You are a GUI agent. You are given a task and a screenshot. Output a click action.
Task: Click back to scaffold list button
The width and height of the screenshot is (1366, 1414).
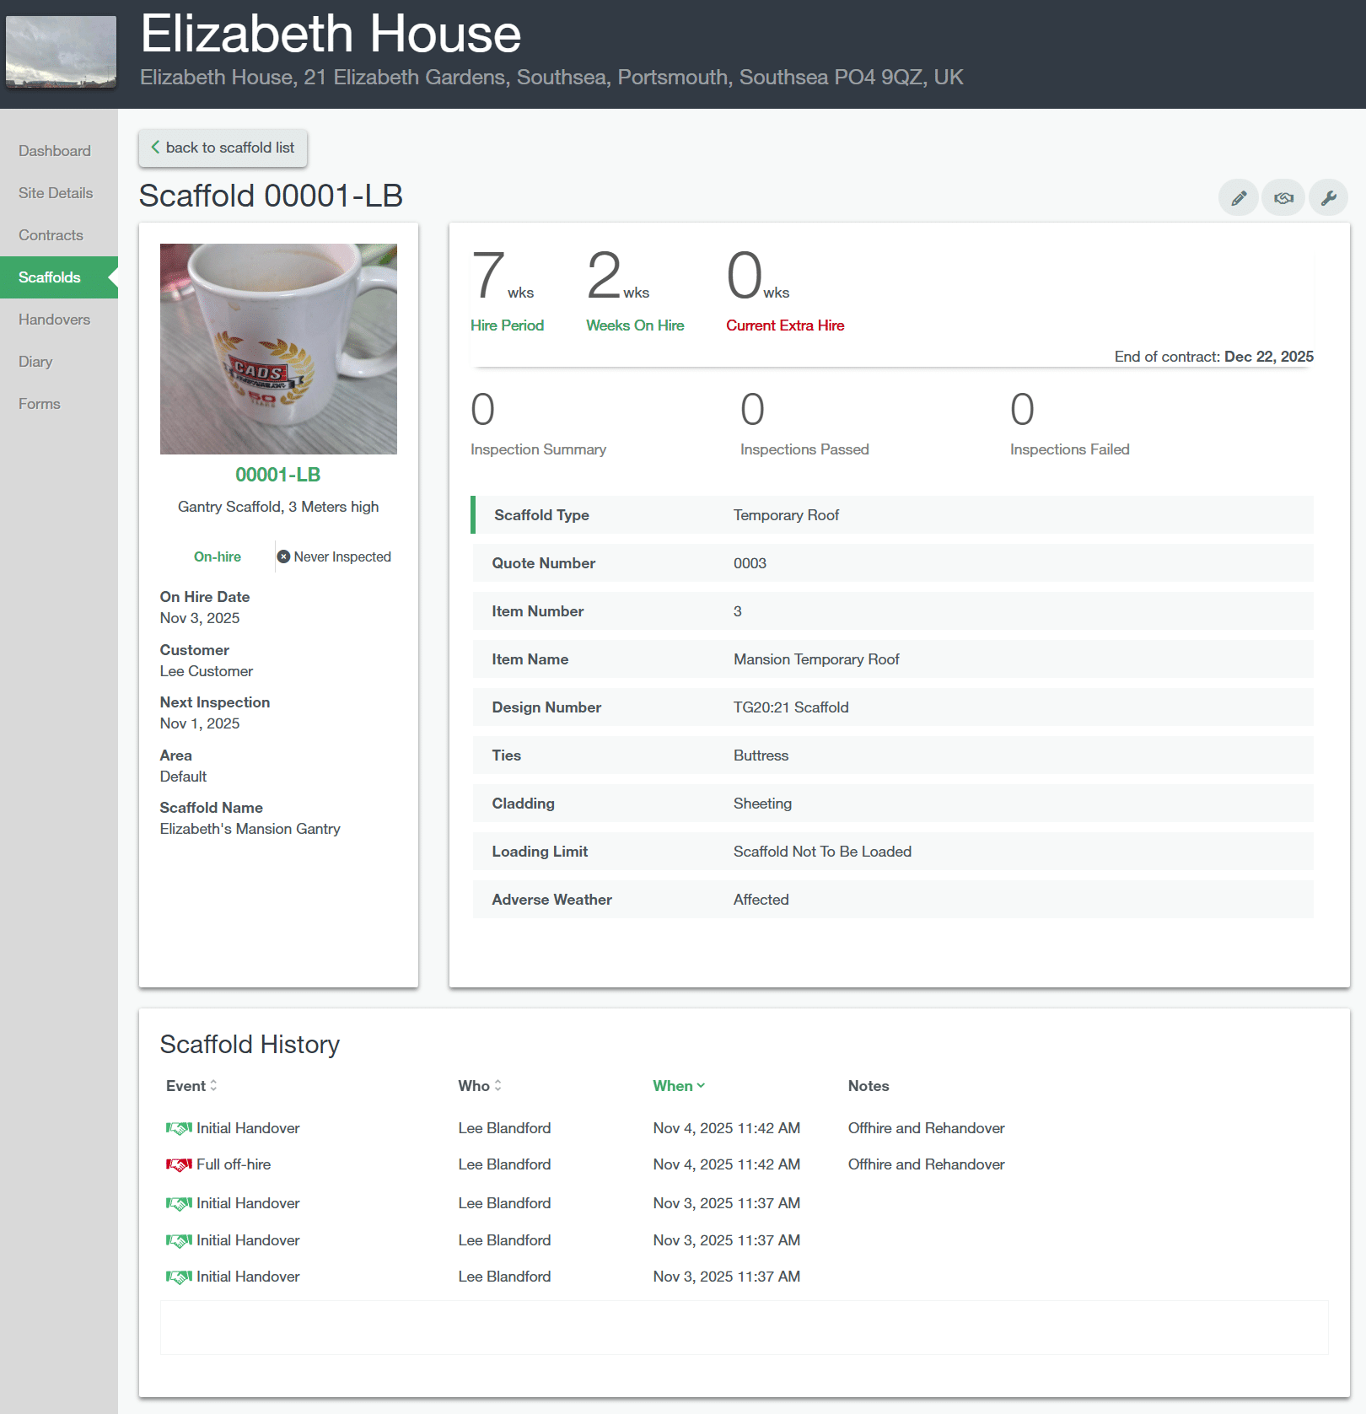(x=223, y=148)
